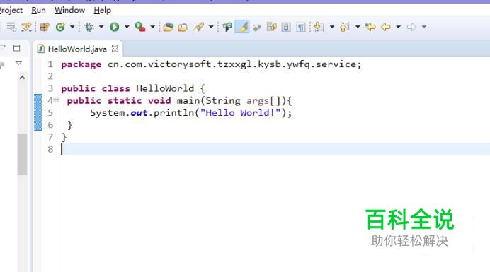Toggle Word Wrap toolbar icon
Image resolution: width=490 pixels, height=272 pixels.
coord(271,27)
